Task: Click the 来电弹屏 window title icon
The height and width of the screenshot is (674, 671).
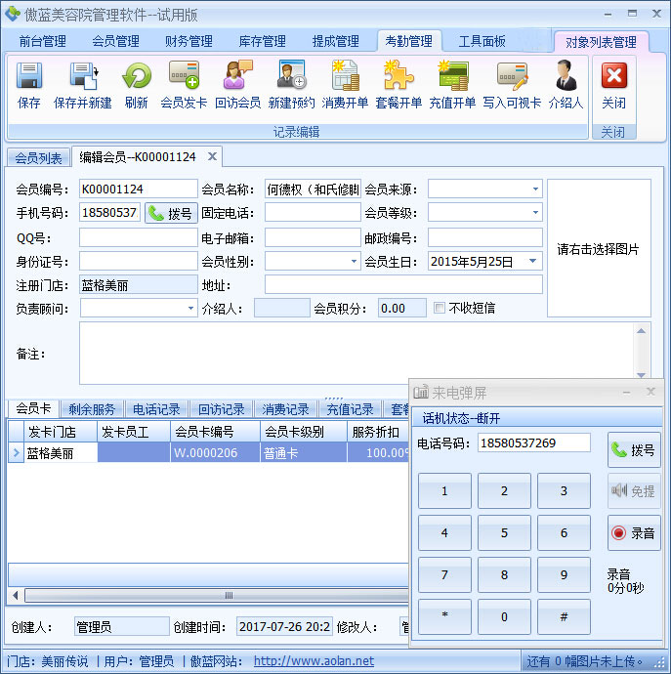Action: coord(421,392)
